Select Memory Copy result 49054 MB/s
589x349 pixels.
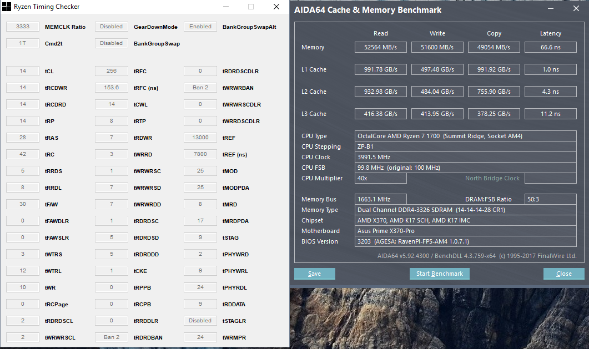click(x=494, y=47)
